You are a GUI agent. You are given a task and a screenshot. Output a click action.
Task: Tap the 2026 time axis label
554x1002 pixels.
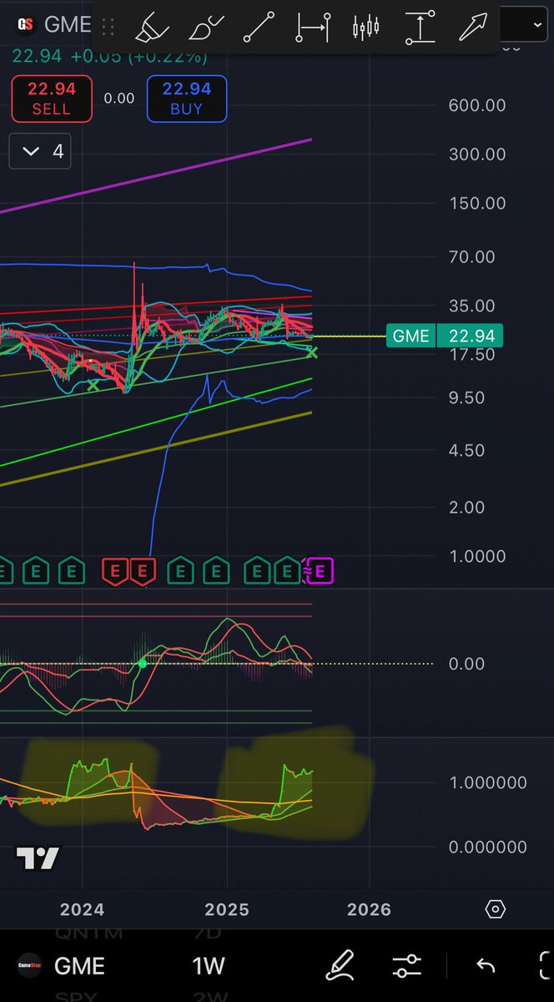(x=369, y=909)
